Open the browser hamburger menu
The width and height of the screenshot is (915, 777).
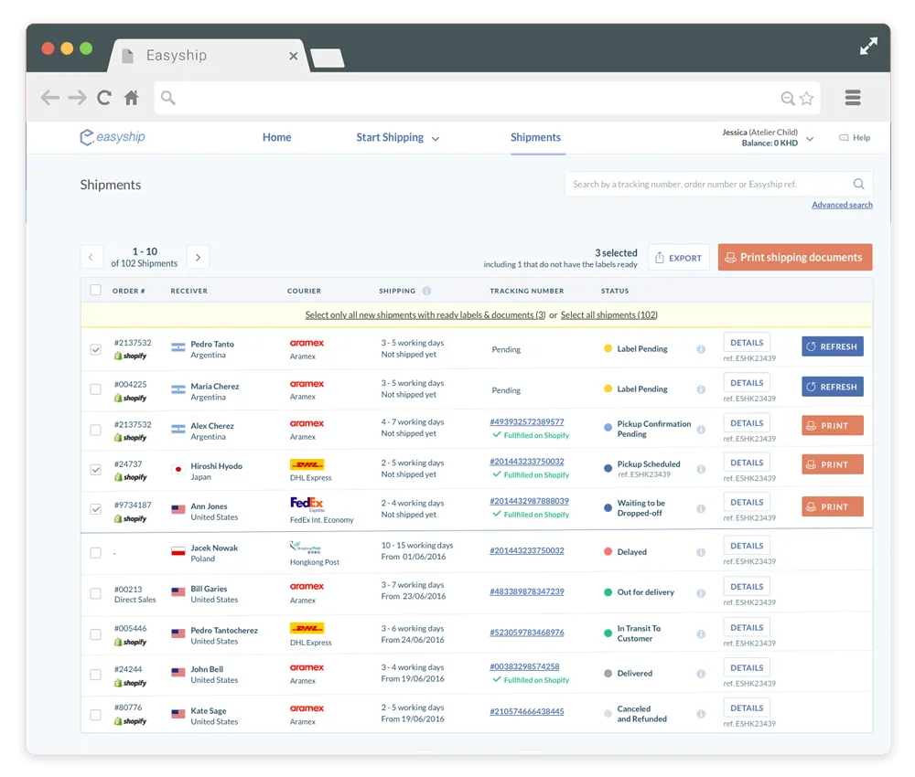tap(853, 97)
